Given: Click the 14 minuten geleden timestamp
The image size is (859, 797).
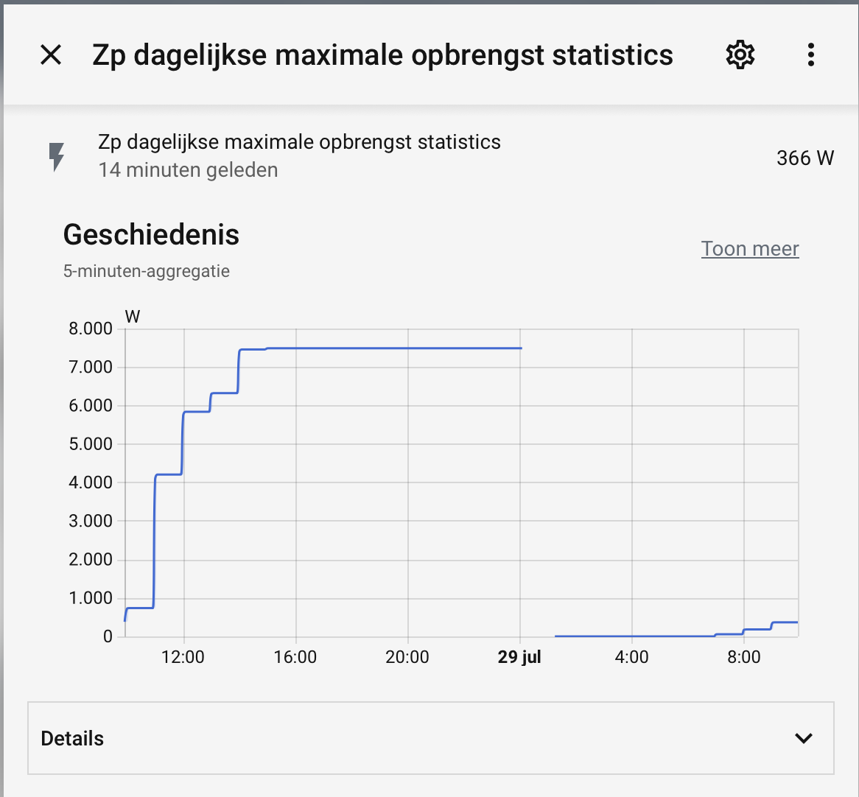Looking at the screenshot, I should (188, 170).
